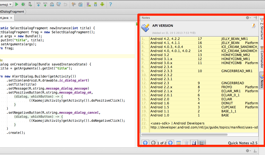Open Project Structure from the toolbar
This screenshot has width=265, height=155.
pos(80,4)
